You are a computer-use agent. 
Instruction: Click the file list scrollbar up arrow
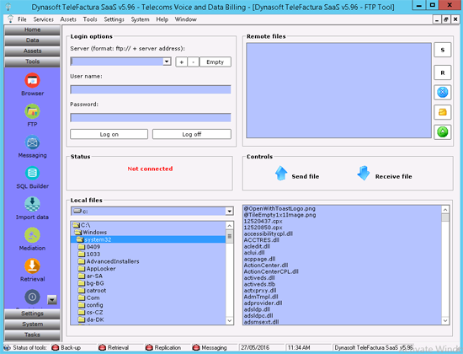pyautogui.click(x=445, y=210)
